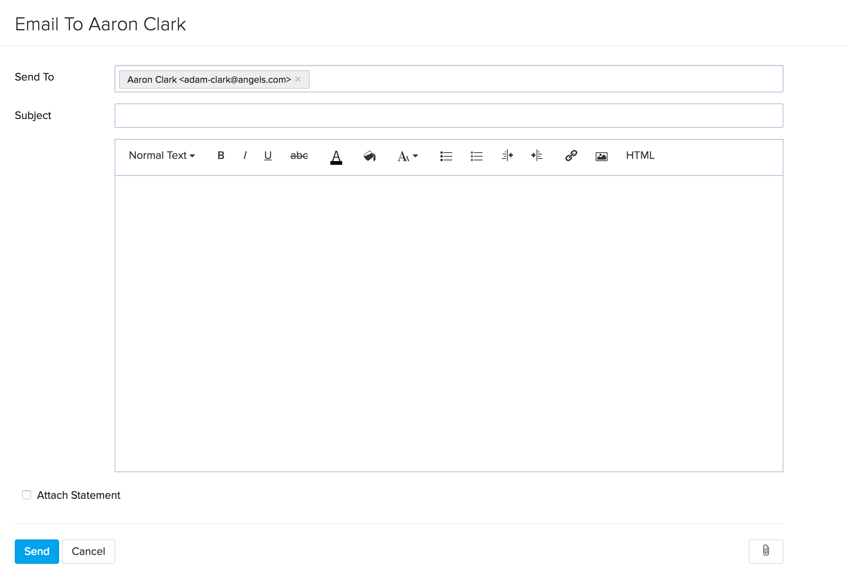Click the Cancel button

click(x=88, y=551)
